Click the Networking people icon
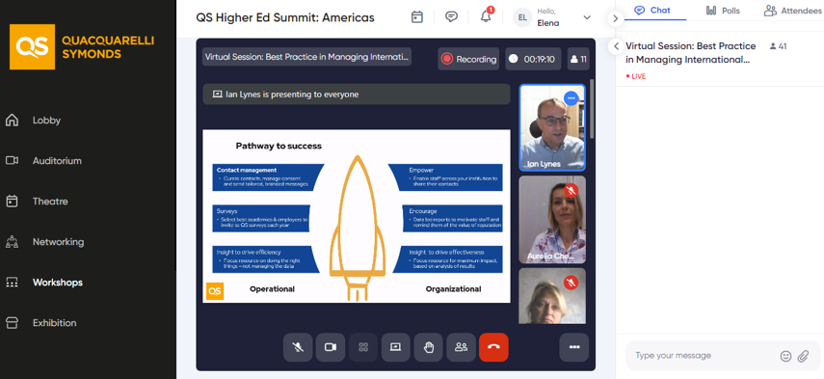Image resolution: width=824 pixels, height=379 pixels. (x=12, y=242)
